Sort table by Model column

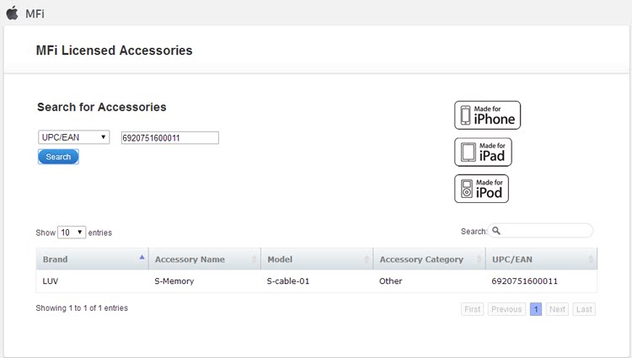click(315, 259)
